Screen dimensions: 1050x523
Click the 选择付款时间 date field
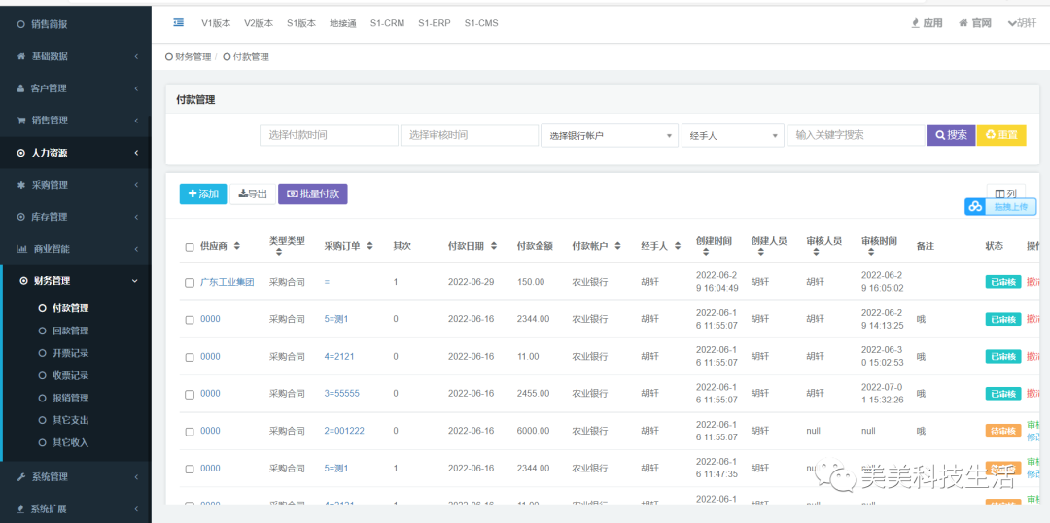328,135
